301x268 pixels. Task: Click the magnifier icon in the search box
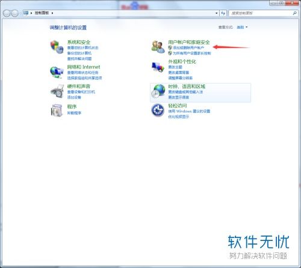pos(294,13)
